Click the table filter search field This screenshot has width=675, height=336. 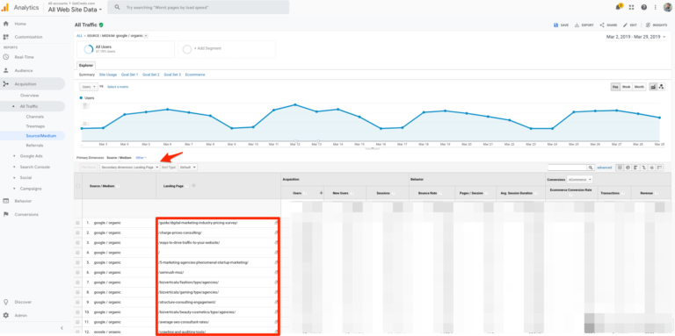tap(568, 168)
